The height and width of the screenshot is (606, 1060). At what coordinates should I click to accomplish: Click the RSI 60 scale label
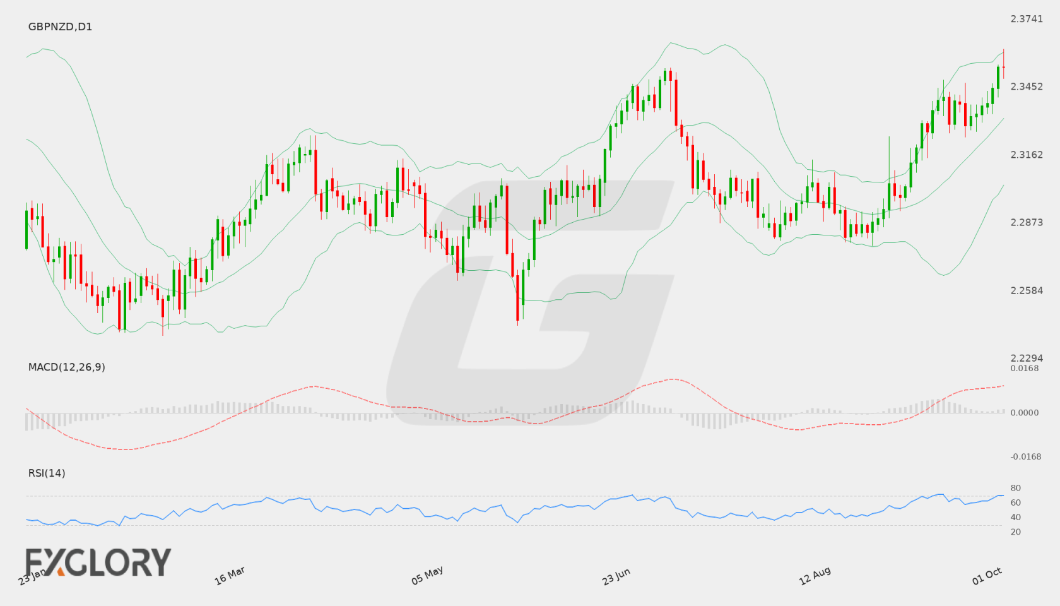1016,502
